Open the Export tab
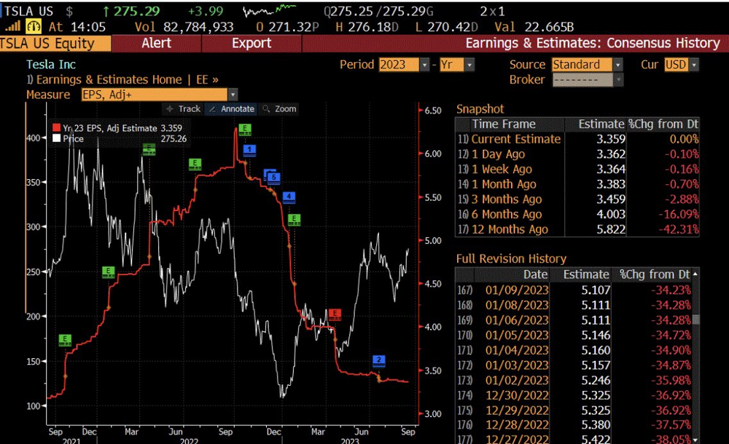729x444 pixels. click(252, 43)
